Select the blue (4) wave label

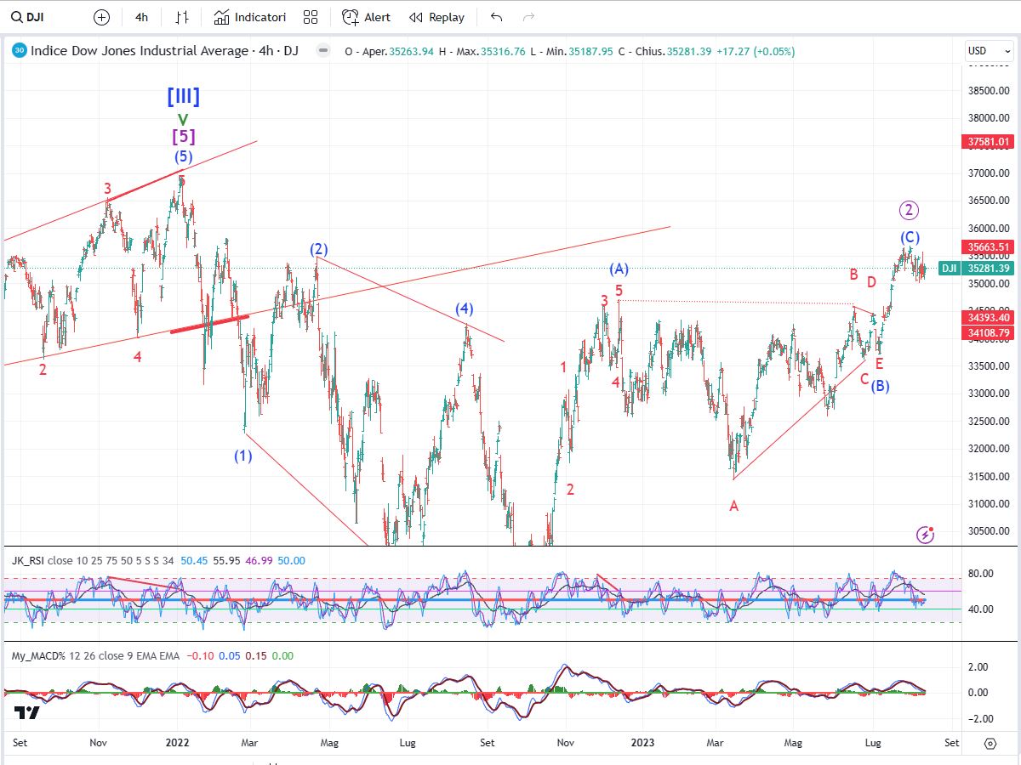pos(464,309)
